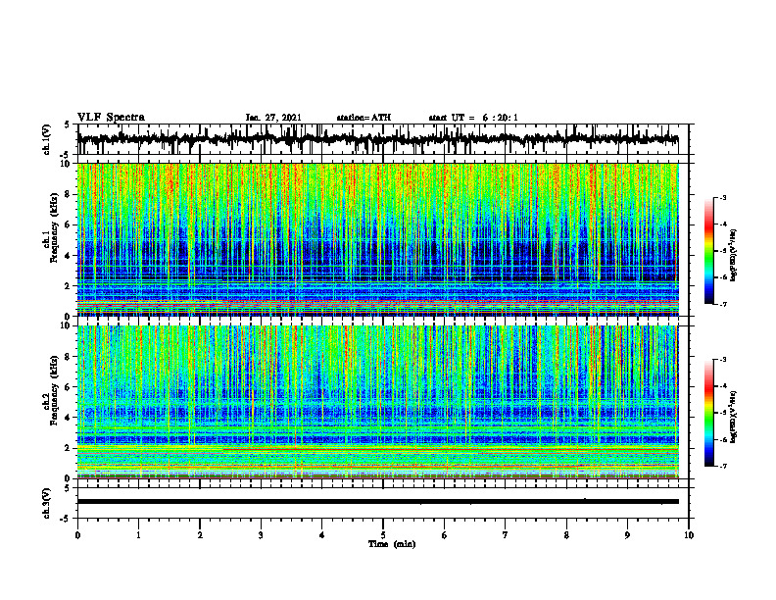Click the ch.1 frequency axis "2" tick label
The height and width of the screenshot is (600, 776).
69,285
